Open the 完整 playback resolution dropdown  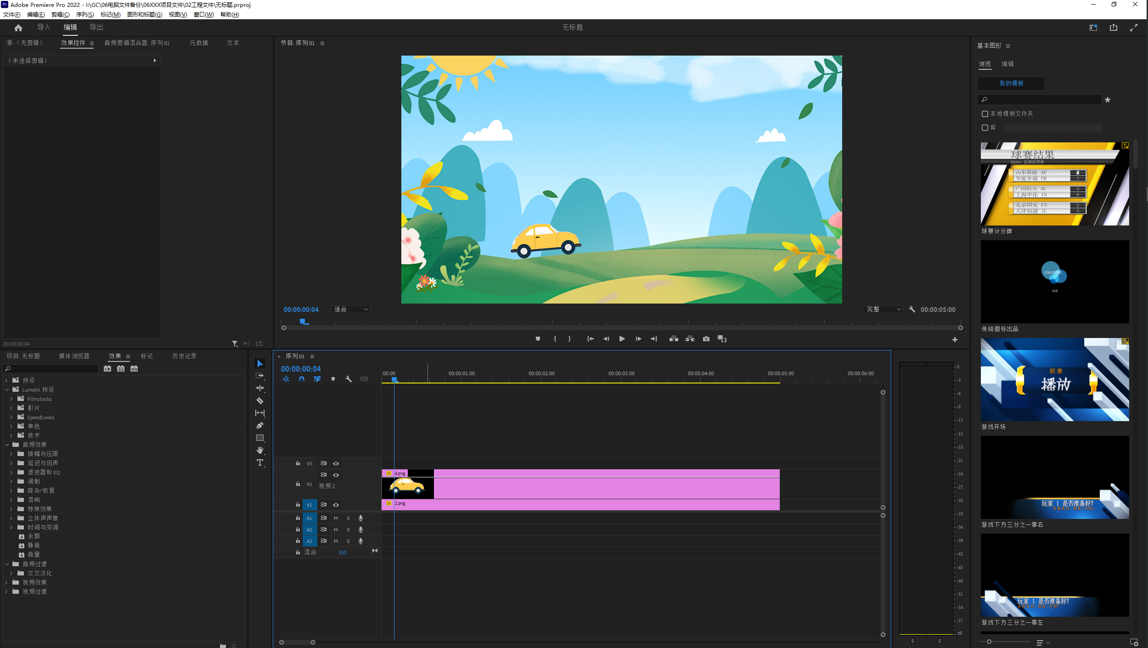click(x=883, y=310)
